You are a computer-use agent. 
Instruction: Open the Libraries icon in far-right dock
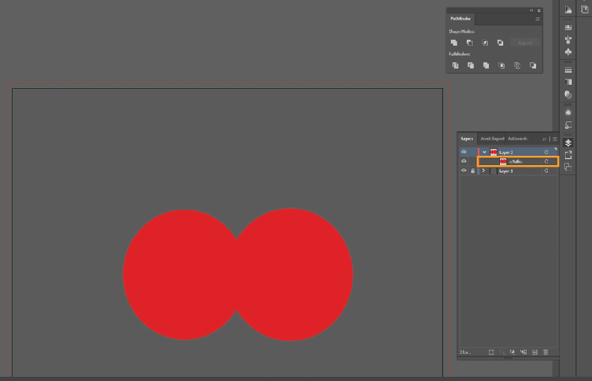[x=584, y=9]
